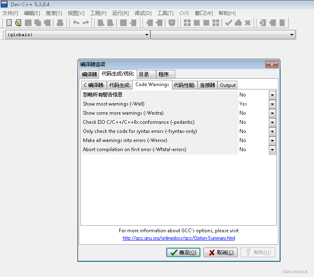Click the Rebuild All four-squares toolbar icon
314x277 pixels.
(216, 23)
